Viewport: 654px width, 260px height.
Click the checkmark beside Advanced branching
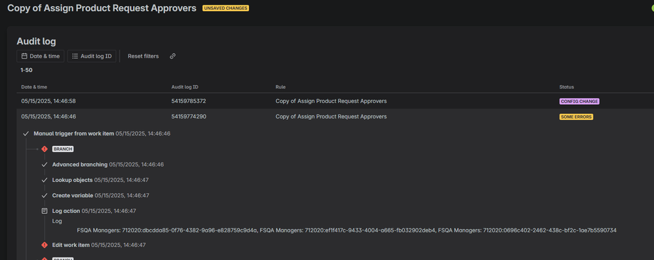click(x=45, y=164)
